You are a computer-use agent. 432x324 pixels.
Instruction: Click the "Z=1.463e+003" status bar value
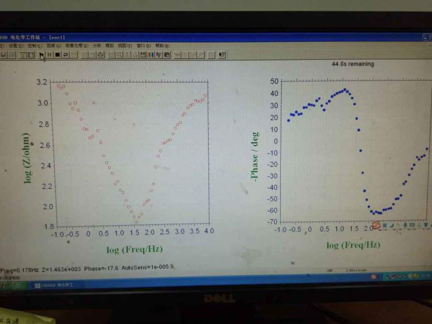(x=61, y=269)
